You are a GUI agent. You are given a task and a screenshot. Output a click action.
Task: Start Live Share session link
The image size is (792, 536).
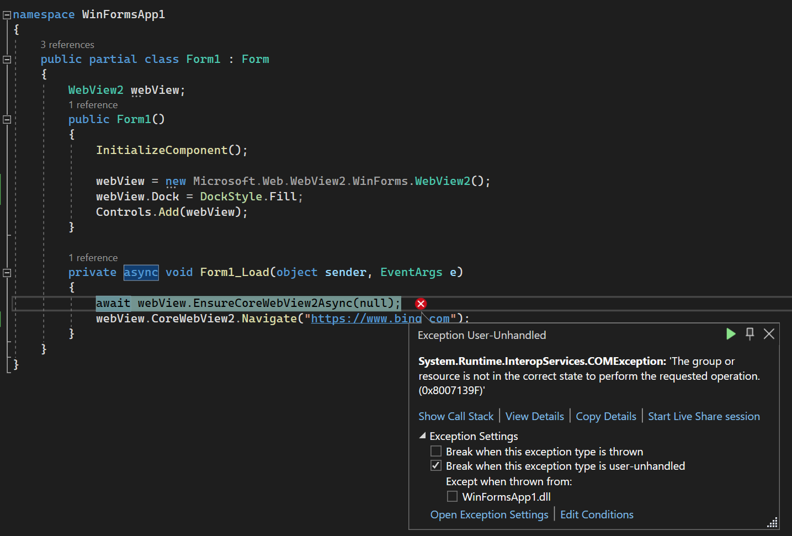704,416
